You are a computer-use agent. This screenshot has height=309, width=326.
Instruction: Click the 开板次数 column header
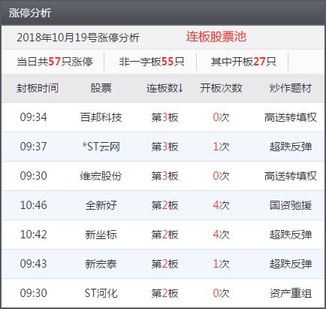click(221, 88)
